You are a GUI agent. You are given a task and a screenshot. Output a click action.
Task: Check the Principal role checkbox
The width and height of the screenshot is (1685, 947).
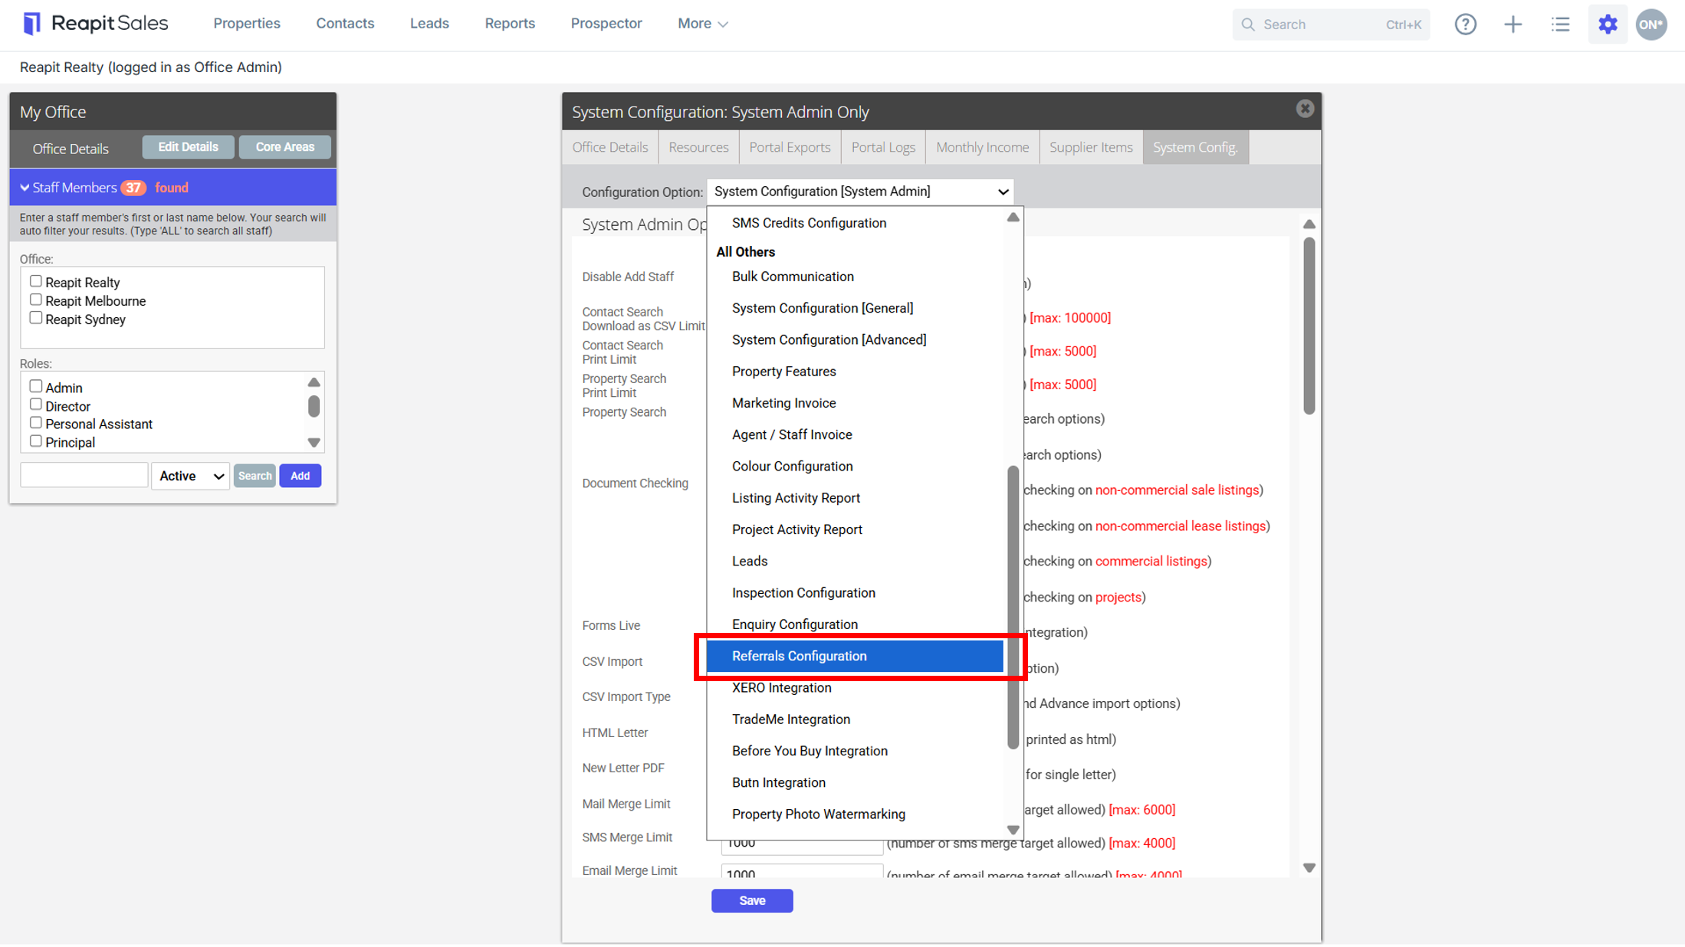[35, 441]
